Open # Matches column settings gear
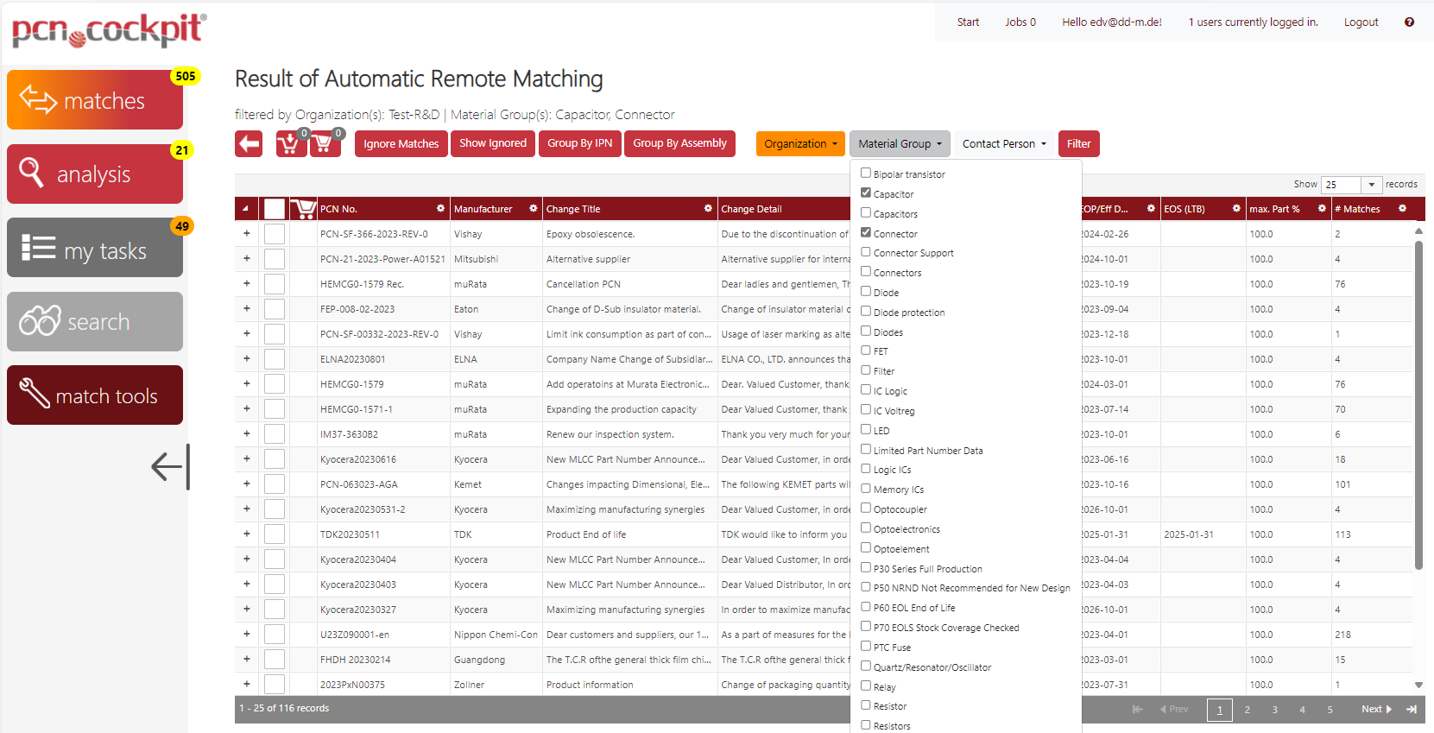This screenshot has width=1434, height=733. [x=1402, y=208]
